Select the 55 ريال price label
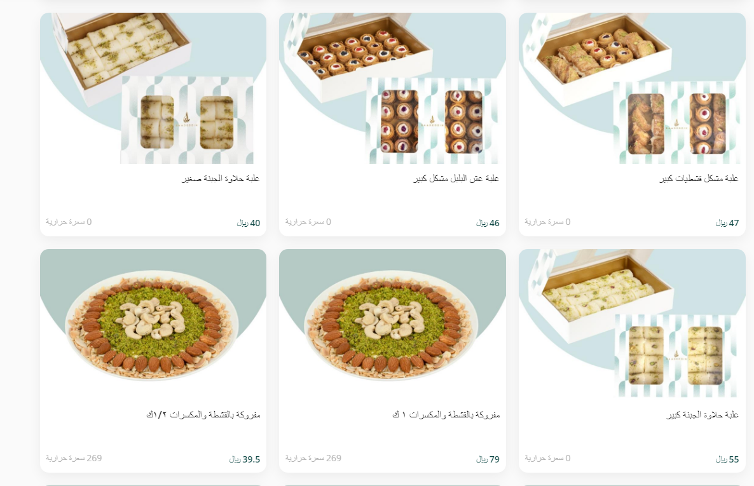This screenshot has width=754, height=486. tap(727, 459)
